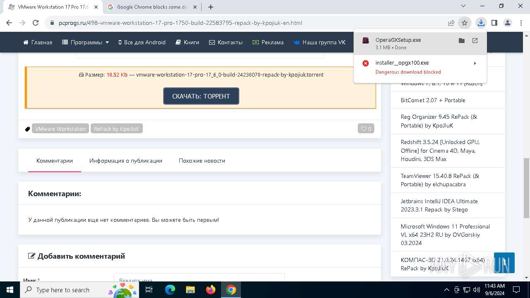Screen dimensions: 530x298
Task: Open the tab search chevron
Action: (463, 6)
